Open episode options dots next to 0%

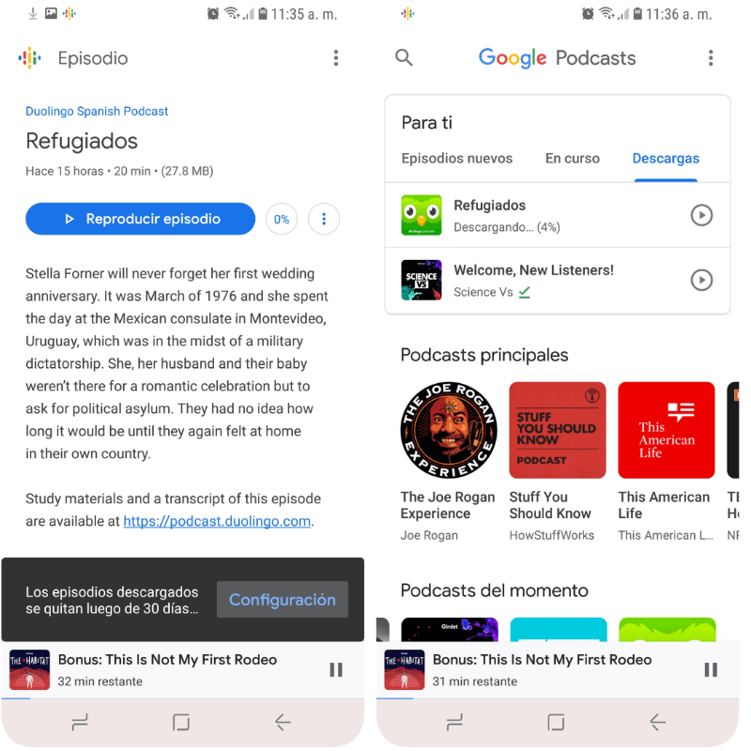coord(324,220)
